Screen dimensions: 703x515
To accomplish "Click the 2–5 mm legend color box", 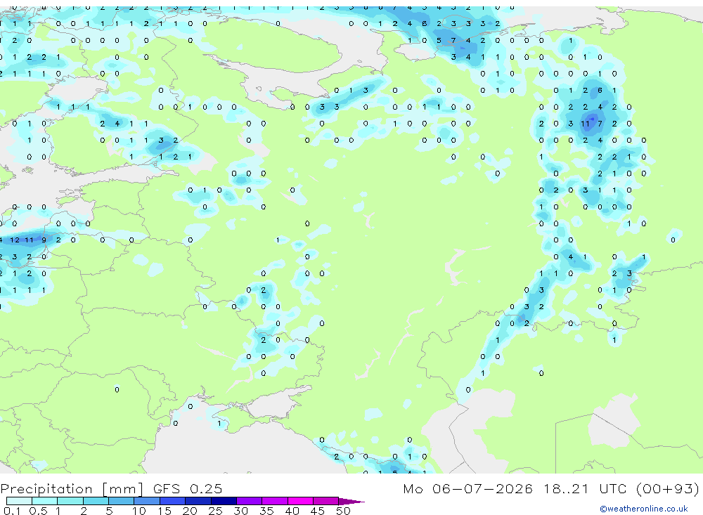I will [x=96, y=501].
